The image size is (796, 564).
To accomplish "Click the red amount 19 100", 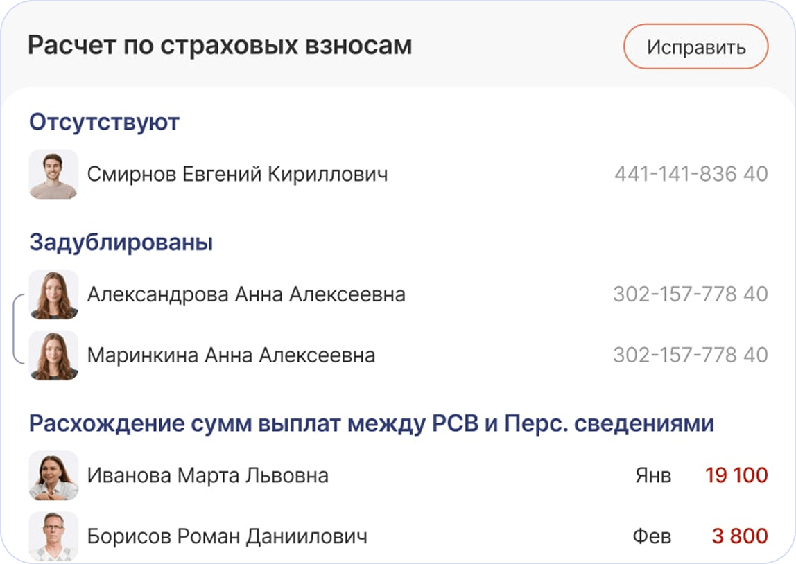I will (x=736, y=475).
